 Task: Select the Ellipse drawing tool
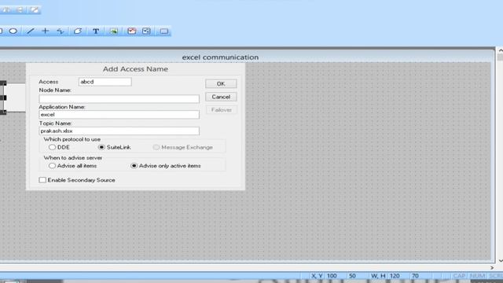pos(13,31)
